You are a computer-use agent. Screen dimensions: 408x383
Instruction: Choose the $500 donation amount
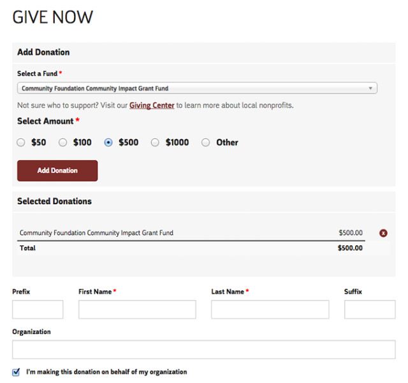coord(108,142)
